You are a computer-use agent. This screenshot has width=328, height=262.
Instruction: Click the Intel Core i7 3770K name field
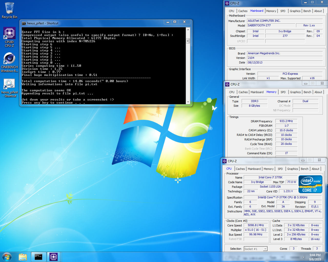pos(270,177)
